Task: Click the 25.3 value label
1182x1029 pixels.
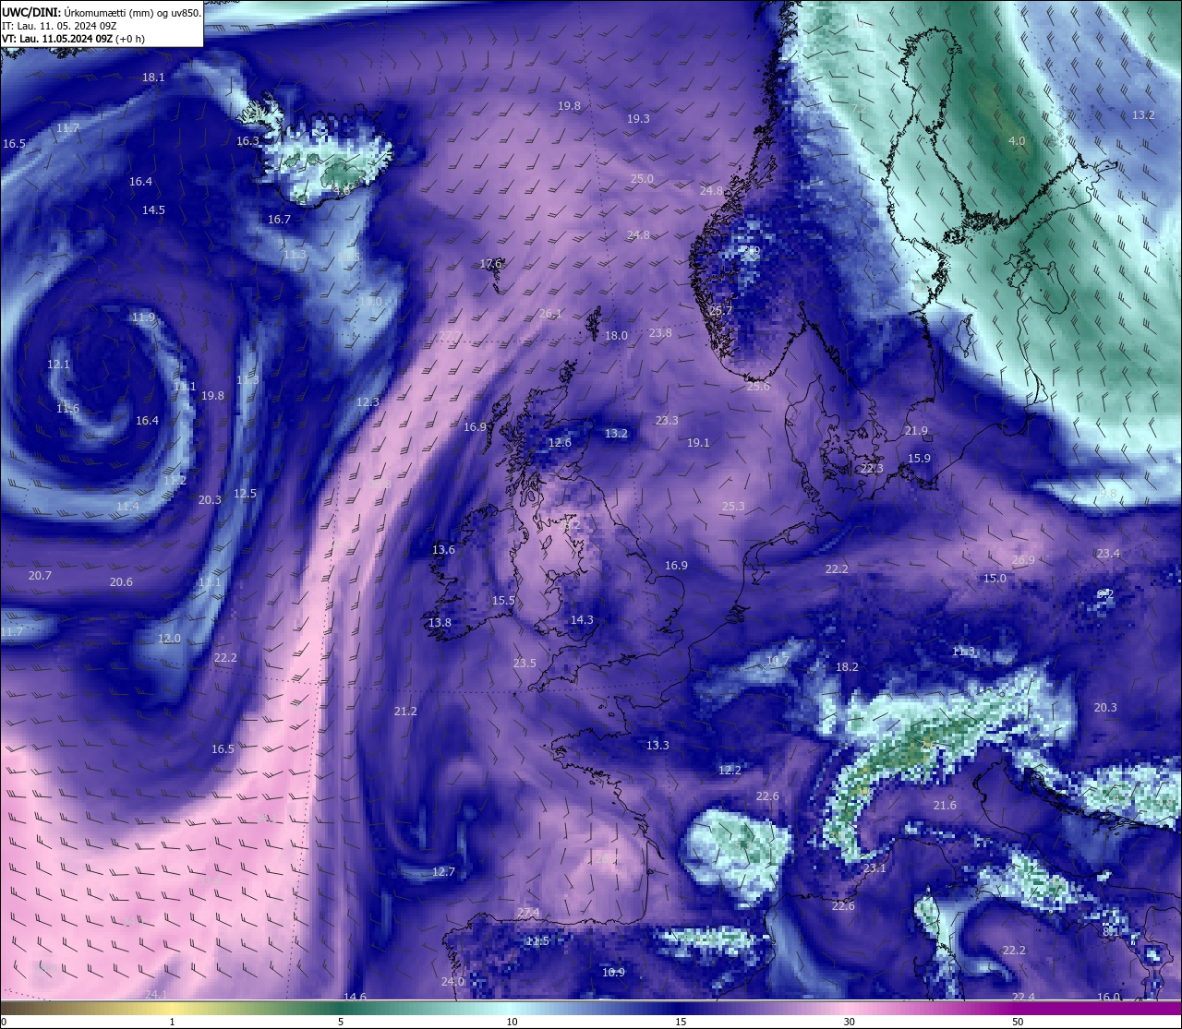Action: (x=733, y=507)
